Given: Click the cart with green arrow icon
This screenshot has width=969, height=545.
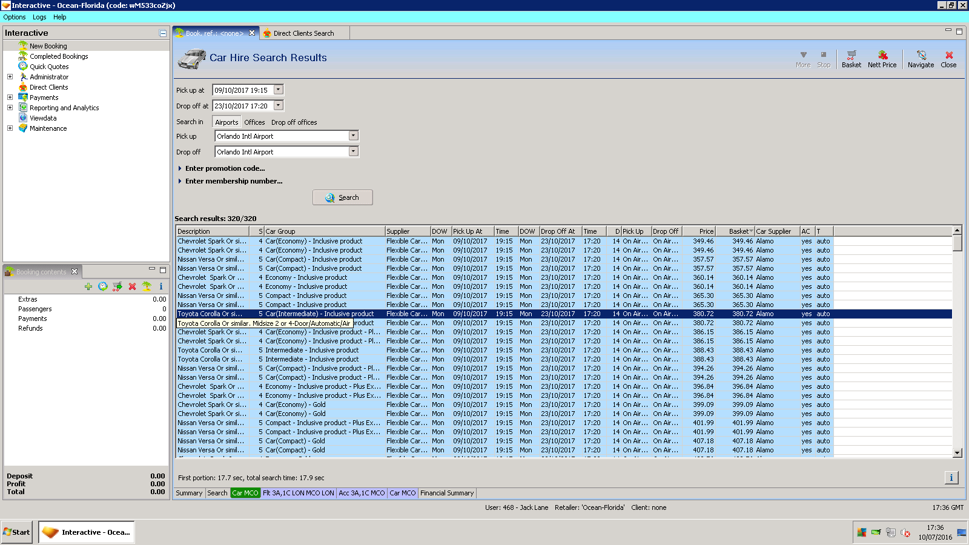Looking at the screenshot, I should click(x=117, y=286).
